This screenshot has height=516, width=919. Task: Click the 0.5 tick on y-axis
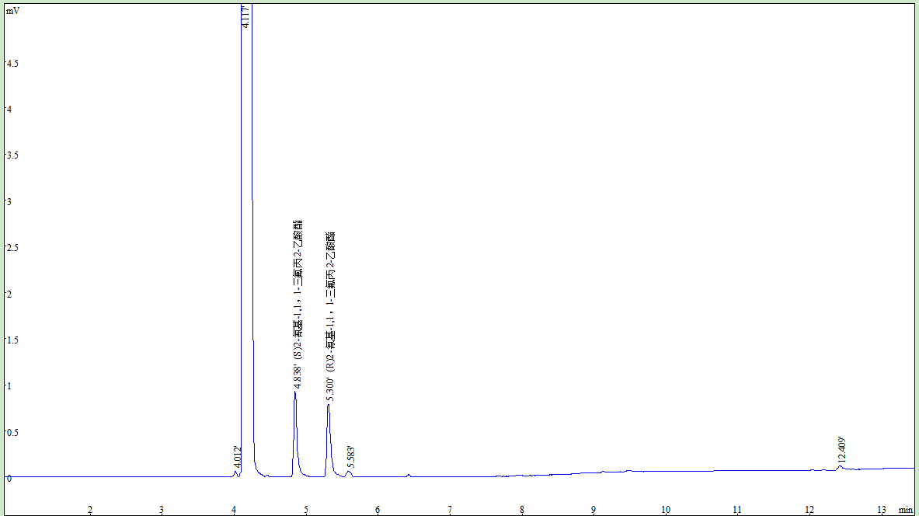12,433
